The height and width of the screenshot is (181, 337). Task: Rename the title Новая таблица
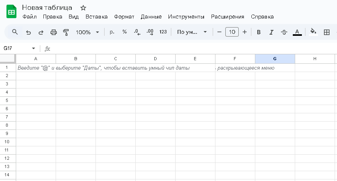point(47,7)
